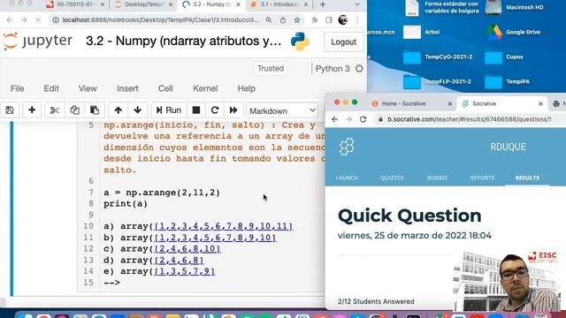Expand the tab search chevron in Chrome

[x=357, y=4]
